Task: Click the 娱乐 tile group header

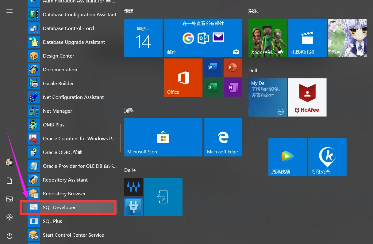Action: click(x=253, y=11)
